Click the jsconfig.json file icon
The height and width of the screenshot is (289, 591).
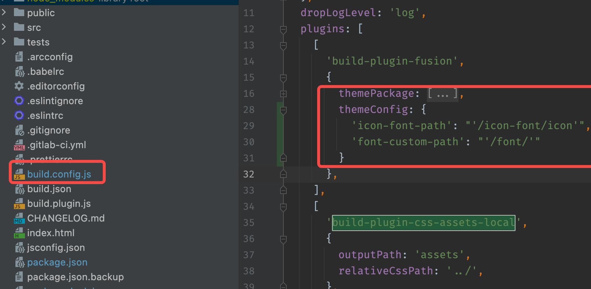click(19, 247)
